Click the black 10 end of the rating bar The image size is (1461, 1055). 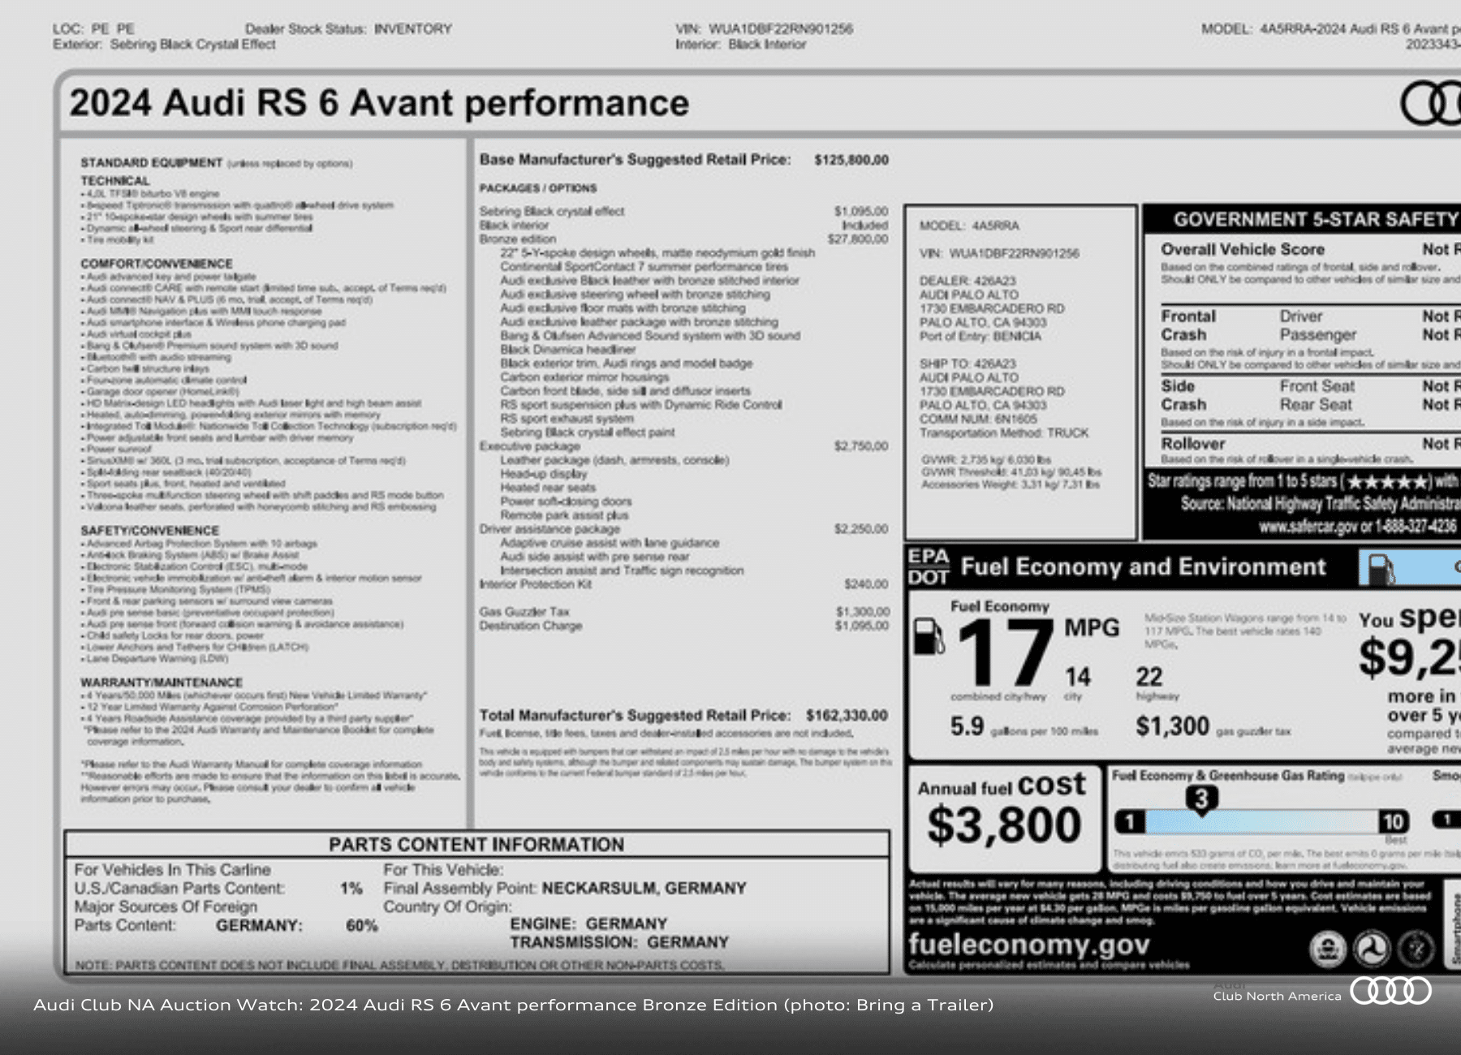click(1393, 821)
